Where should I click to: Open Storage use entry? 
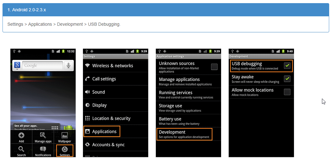(x=188, y=108)
